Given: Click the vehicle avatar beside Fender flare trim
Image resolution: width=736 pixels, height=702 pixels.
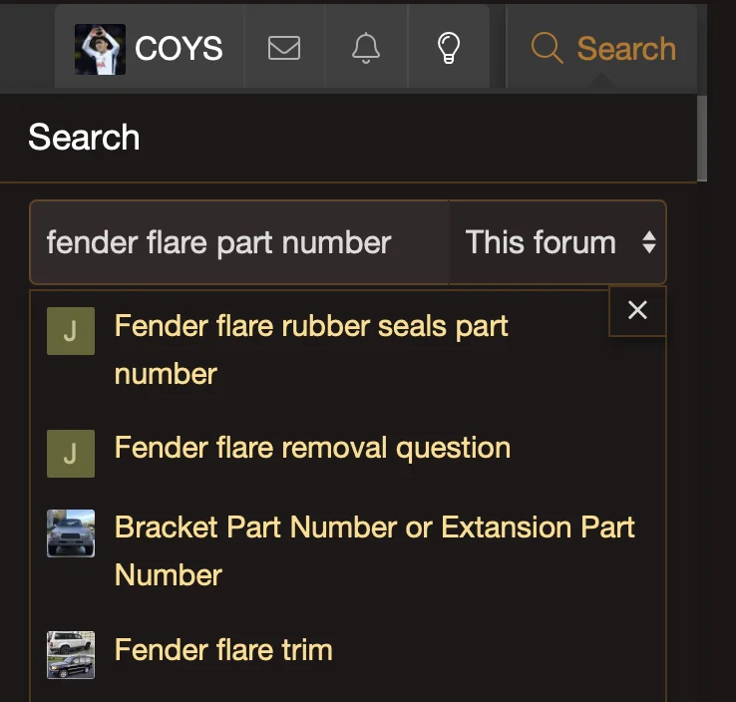Looking at the screenshot, I should click(x=71, y=655).
